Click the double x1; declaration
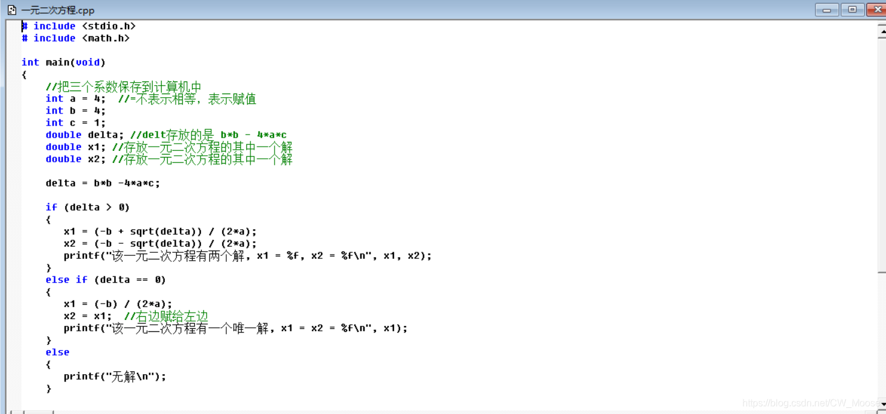886x414 pixels. (x=75, y=147)
